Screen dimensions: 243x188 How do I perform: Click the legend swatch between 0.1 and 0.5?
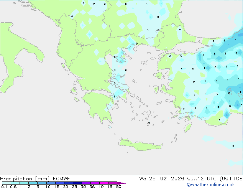(7, 183)
